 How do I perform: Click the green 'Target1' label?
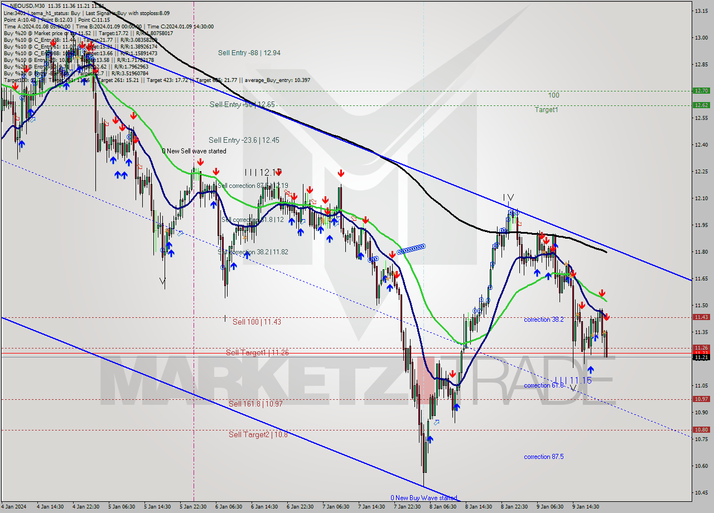(x=547, y=110)
